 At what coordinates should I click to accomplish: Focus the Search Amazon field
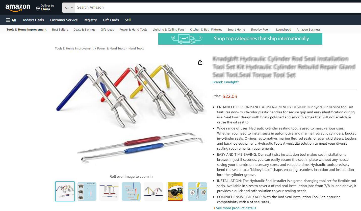click(218, 8)
